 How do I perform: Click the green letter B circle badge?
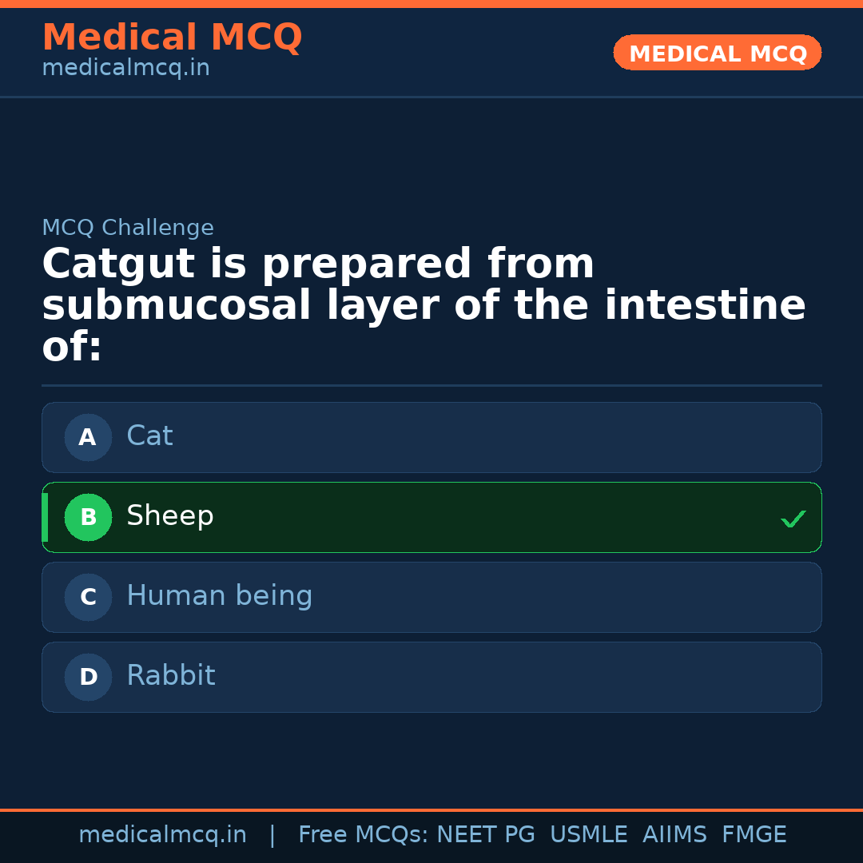[x=88, y=517]
